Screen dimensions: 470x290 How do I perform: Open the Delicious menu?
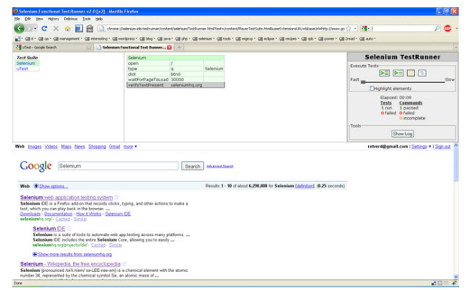coord(70,19)
